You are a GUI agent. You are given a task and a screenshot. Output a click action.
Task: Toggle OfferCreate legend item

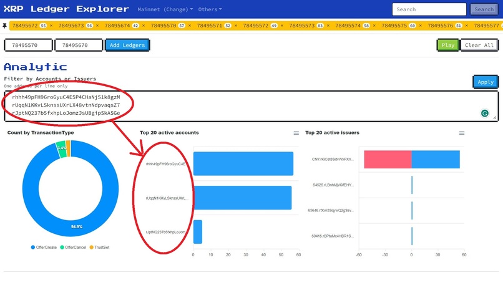[44, 247]
